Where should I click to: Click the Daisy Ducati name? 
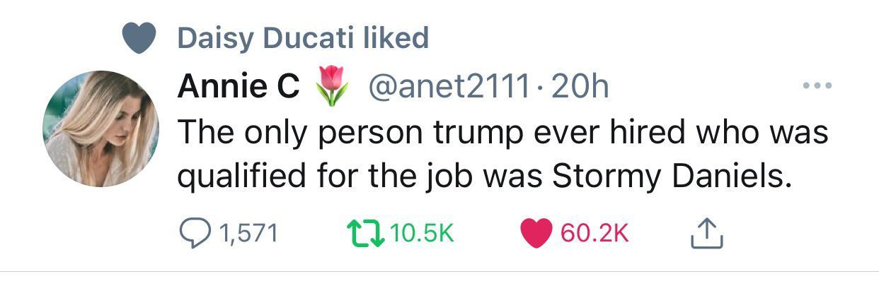[x=265, y=37]
